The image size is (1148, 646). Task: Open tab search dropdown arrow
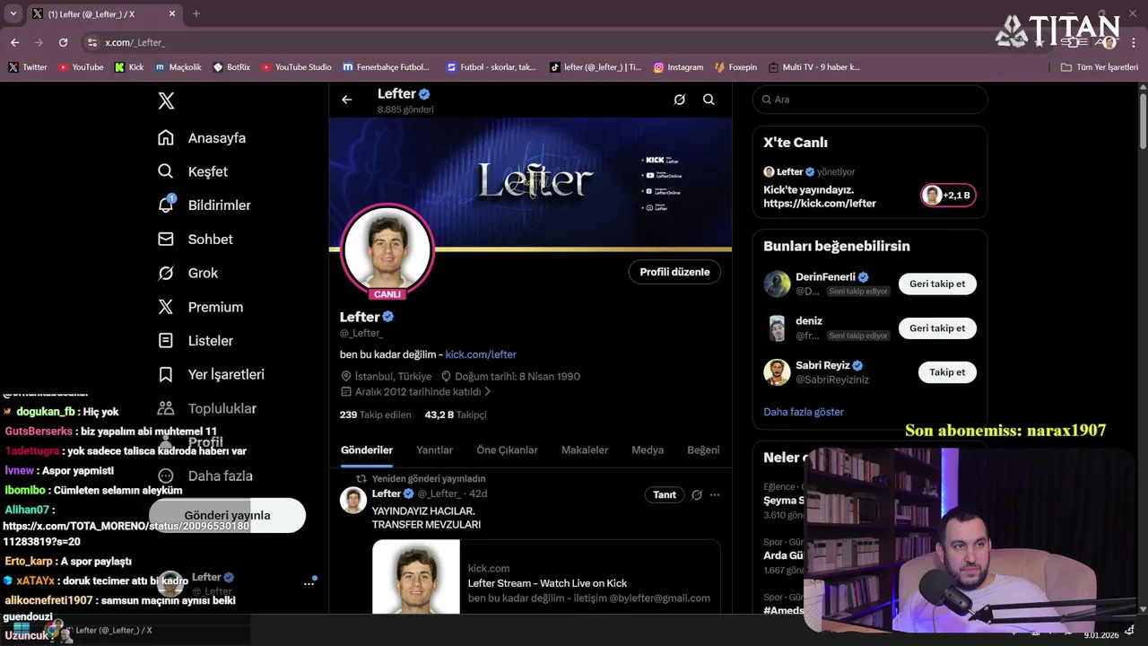(x=13, y=13)
